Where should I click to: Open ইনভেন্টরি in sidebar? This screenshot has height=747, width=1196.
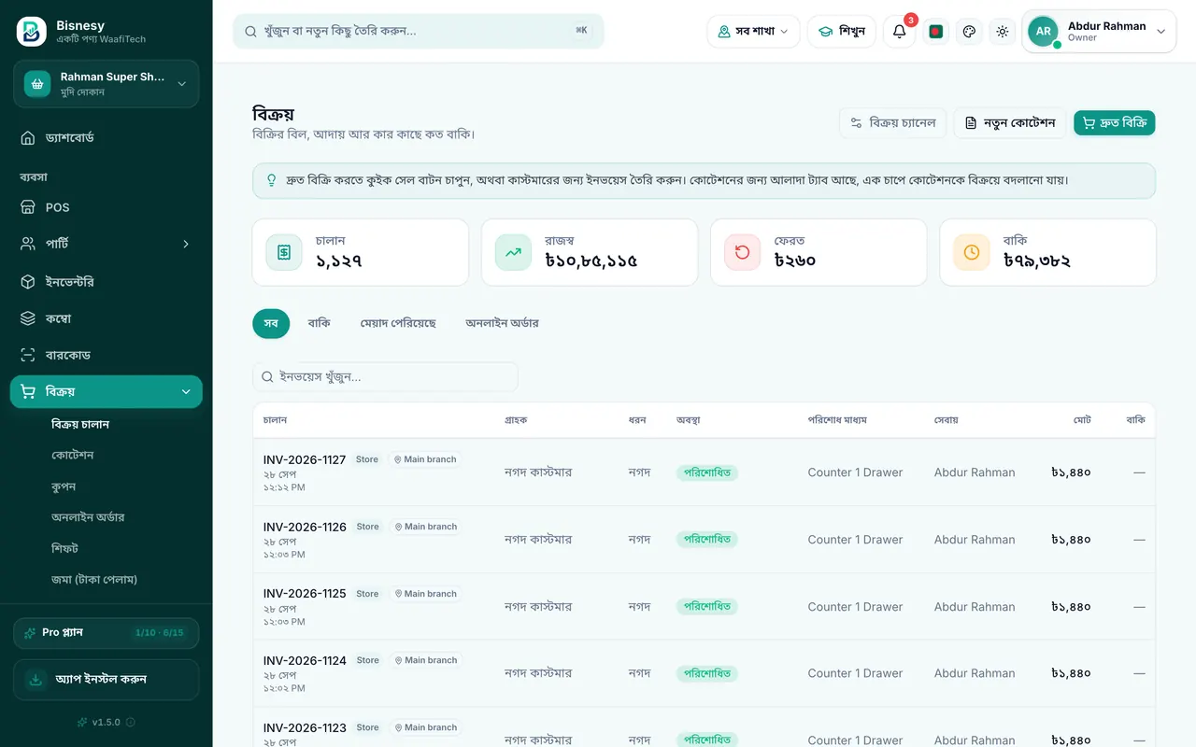pyautogui.click(x=107, y=281)
